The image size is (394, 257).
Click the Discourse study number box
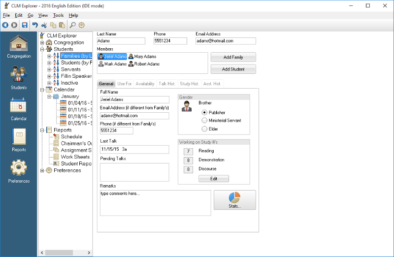[188, 169]
